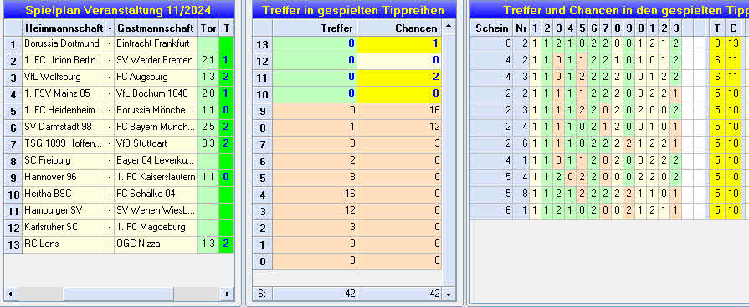The width and height of the screenshot is (749, 307).
Task: Select the RC Lens match row
Action: (119, 244)
